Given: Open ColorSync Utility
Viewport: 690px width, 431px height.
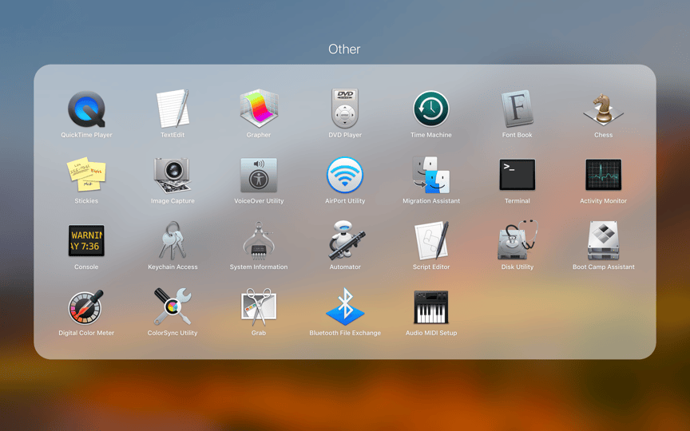Looking at the screenshot, I should click(172, 307).
